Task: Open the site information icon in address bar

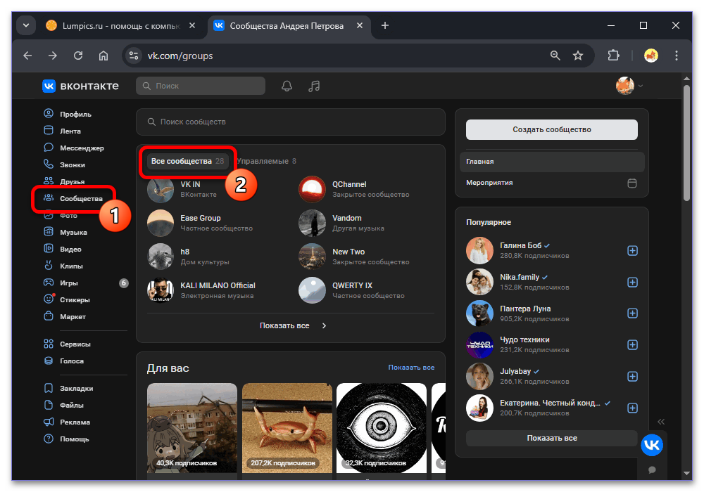Action: (x=133, y=56)
